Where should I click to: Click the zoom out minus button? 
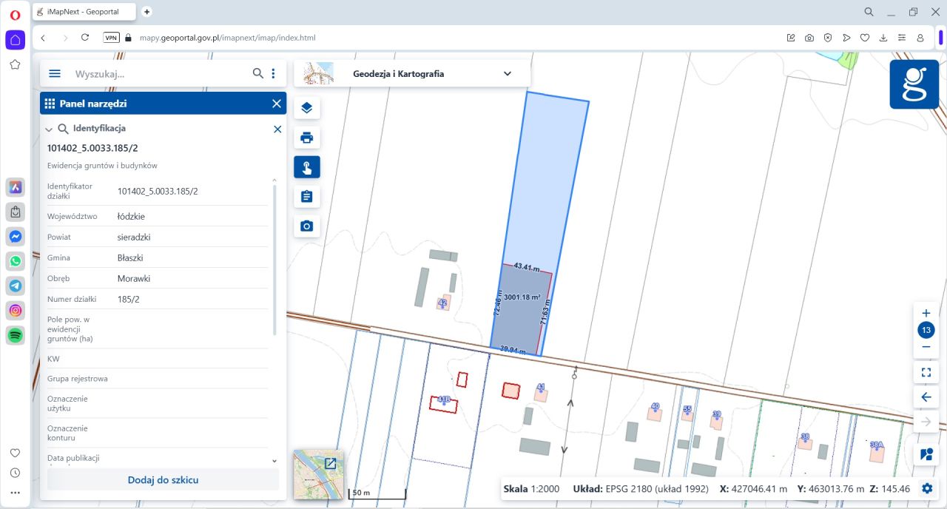click(x=926, y=347)
